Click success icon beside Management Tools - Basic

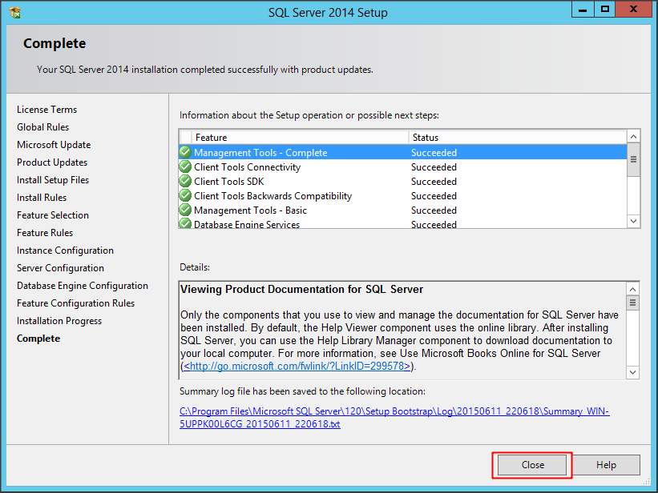(x=185, y=210)
